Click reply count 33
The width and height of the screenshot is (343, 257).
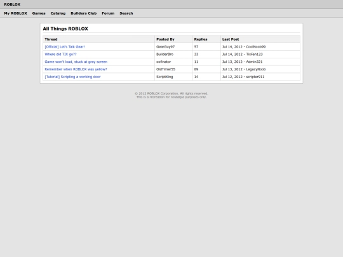point(196,54)
